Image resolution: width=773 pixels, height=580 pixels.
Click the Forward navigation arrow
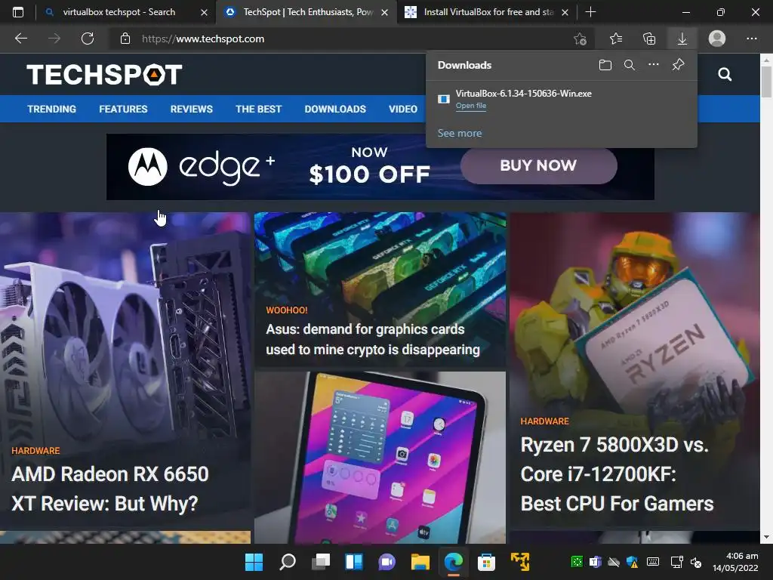click(x=54, y=39)
